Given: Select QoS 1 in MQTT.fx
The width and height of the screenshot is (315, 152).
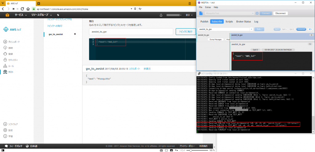Looking at the screenshot, I should [284, 29].
